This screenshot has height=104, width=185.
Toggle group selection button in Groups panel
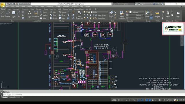point(151,18)
